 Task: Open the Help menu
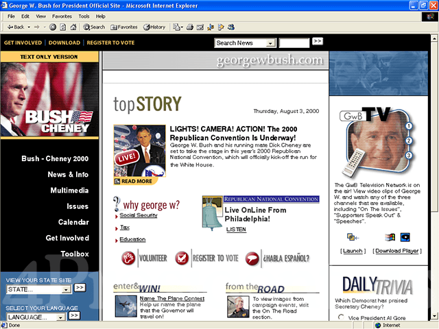[101, 16]
